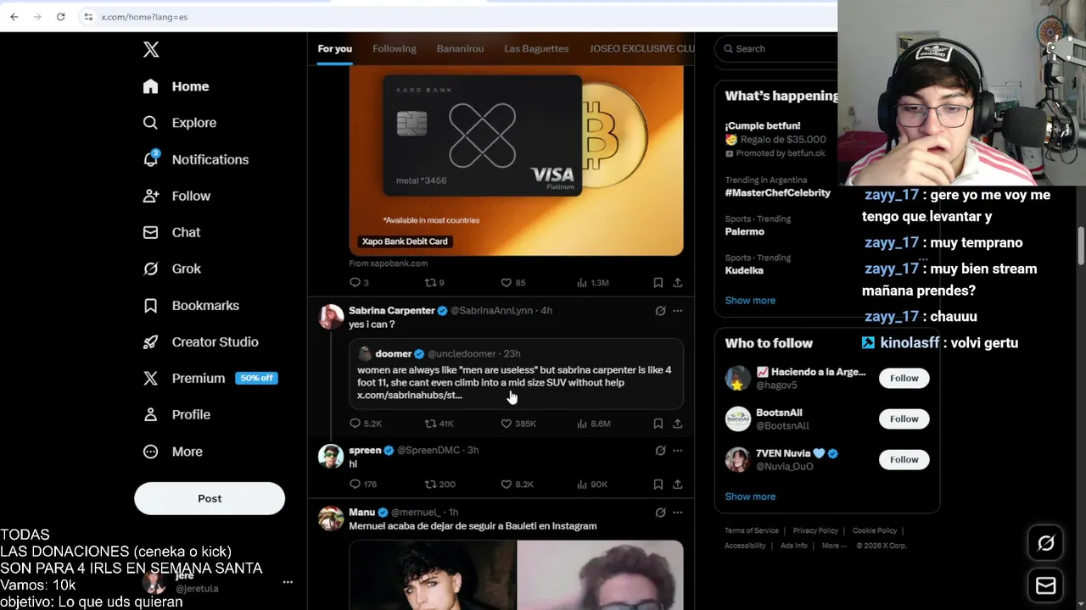The width and height of the screenshot is (1086, 610).
Task: Bookmark spreen's post
Action: tap(658, 484)
